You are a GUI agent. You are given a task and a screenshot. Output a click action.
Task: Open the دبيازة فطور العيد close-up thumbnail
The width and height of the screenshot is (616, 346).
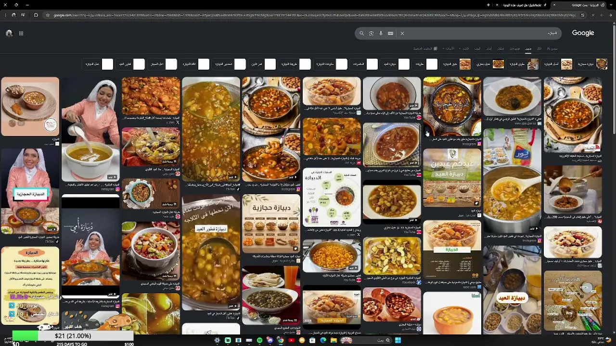[x=211, y=252]
